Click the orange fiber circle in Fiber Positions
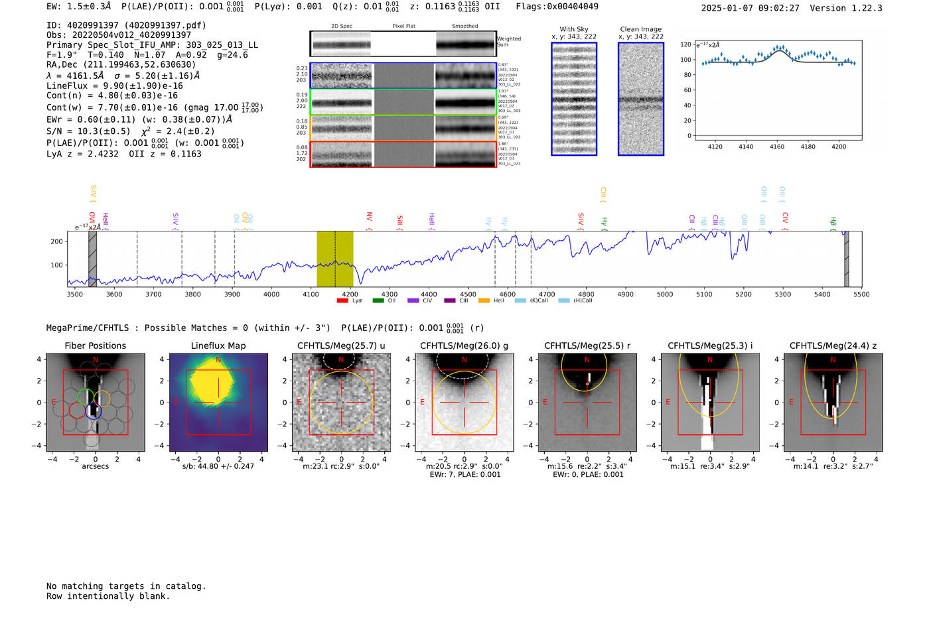Screen dimensions: 929x632 102,399
